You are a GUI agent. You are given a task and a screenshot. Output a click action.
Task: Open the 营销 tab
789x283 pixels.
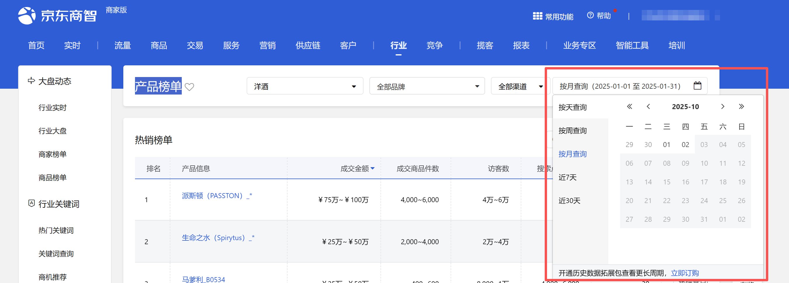pos(267,46)
